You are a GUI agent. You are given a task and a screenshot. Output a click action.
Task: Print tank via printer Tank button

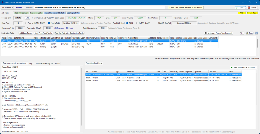[249, 33]
